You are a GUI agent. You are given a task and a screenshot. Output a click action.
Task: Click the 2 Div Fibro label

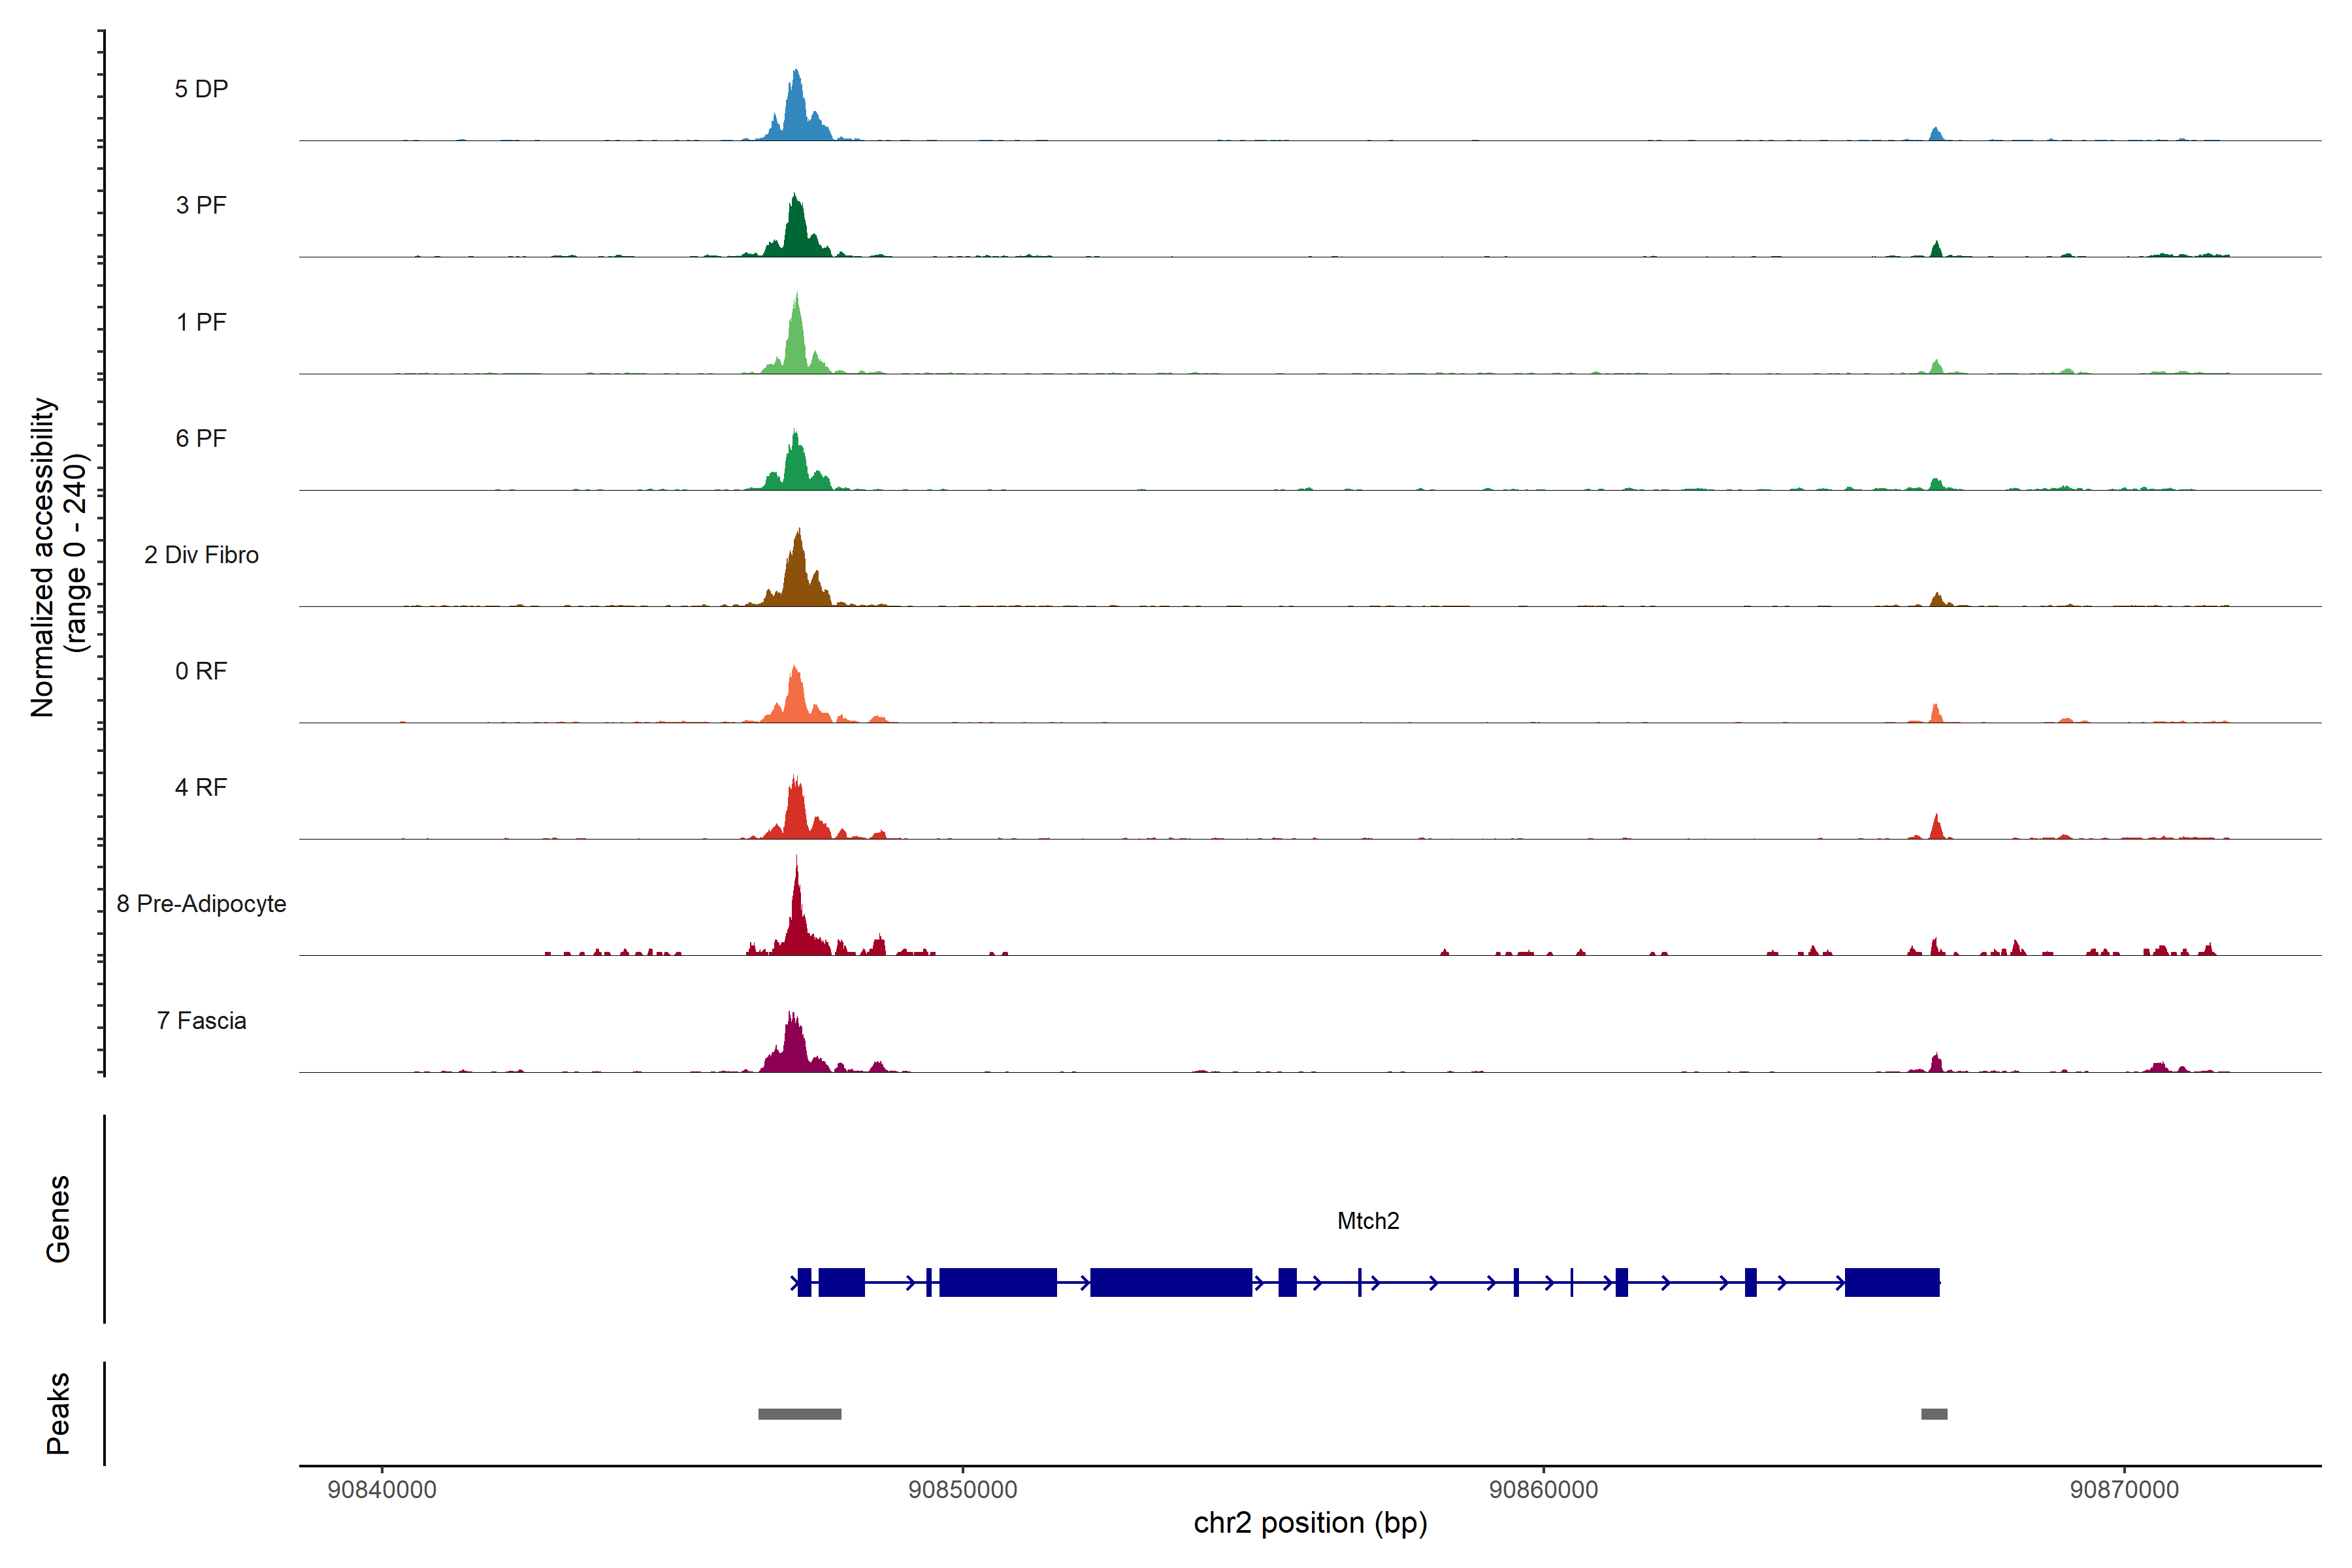click(201, 555)
